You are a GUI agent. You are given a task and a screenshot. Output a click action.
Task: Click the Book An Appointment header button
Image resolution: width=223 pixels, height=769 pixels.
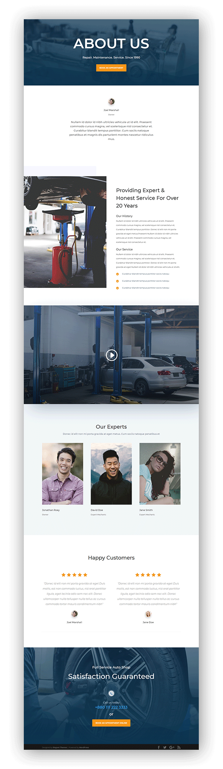(111, 68)
